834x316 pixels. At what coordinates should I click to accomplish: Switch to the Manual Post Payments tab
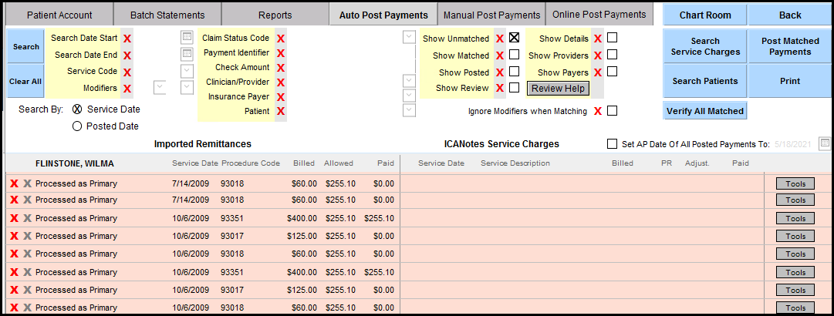pos(491,15)
